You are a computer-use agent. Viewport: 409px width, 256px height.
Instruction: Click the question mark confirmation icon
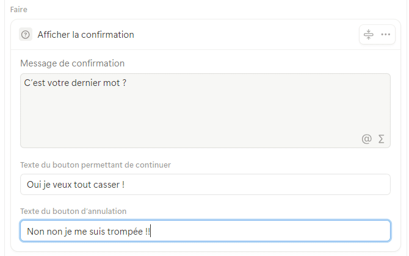(x=25, y=35)
